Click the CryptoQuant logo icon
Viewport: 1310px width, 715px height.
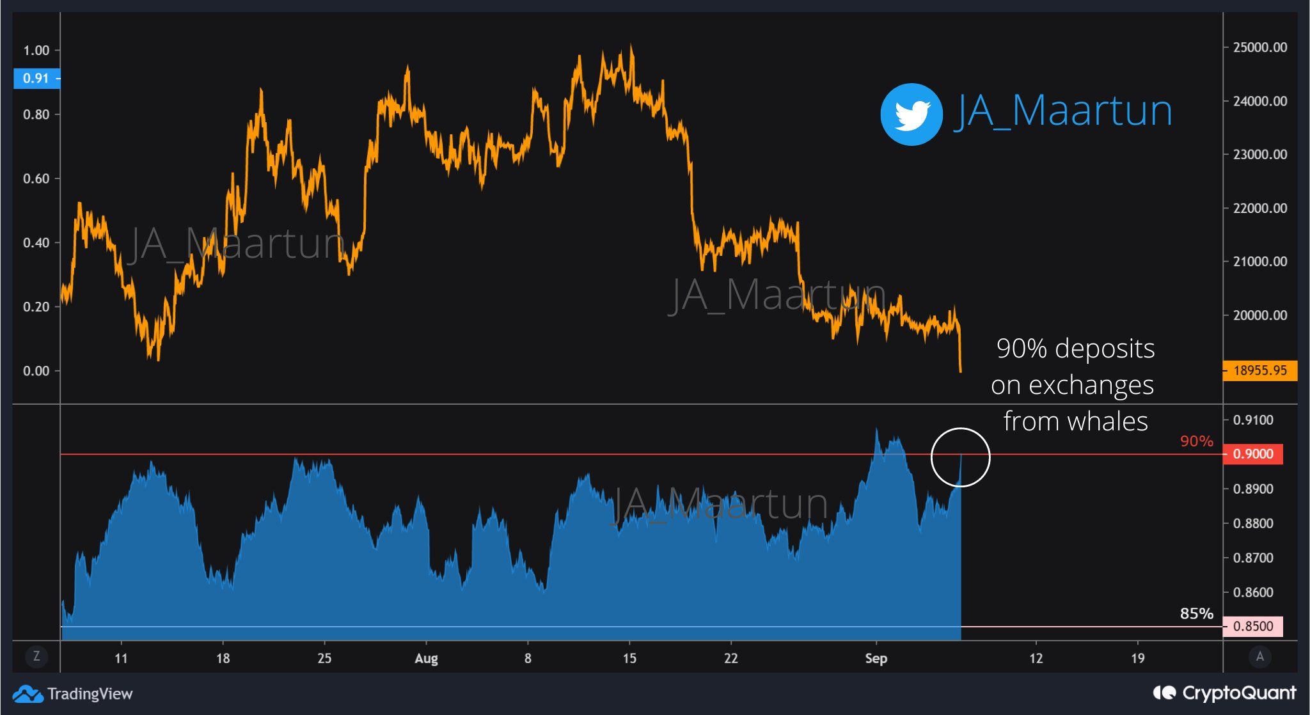coord(1164,693)
